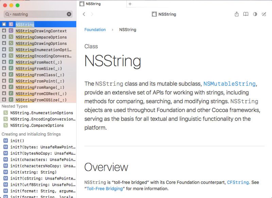
Task: Select NSString.CompareOptions nested type
Action: click(x=37, y=126)
